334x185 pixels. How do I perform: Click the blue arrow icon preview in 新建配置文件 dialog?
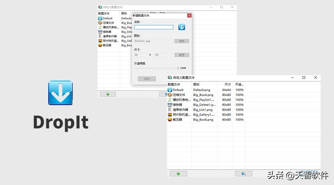[182, 27]
